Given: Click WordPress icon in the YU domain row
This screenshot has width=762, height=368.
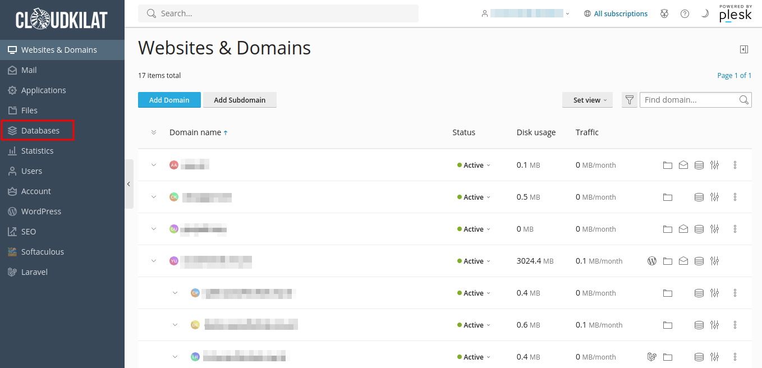Looking at the screenshot, I should tap(651, 261).
